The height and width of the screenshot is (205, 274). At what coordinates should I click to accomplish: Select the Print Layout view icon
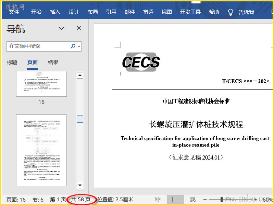pyautogui.click(x=175, y=200)
